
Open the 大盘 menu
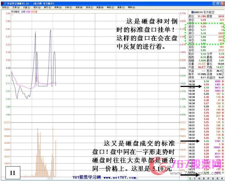point(27,7)
